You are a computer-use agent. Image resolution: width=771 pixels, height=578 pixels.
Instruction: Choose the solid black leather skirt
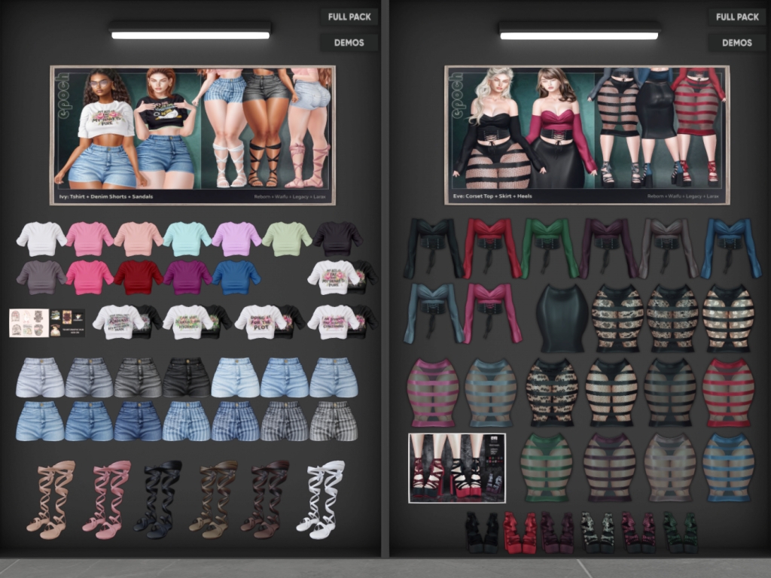pos(562,318)
